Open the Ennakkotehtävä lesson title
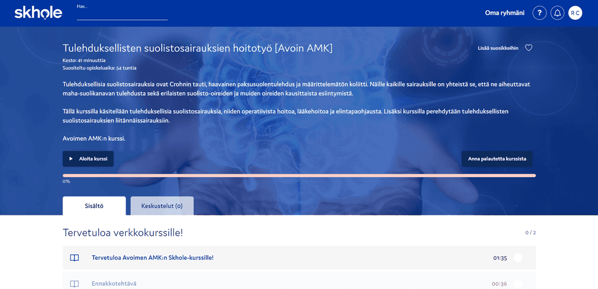Image resolution: width=598 pixels, height=289 pixels. [114, 283]
